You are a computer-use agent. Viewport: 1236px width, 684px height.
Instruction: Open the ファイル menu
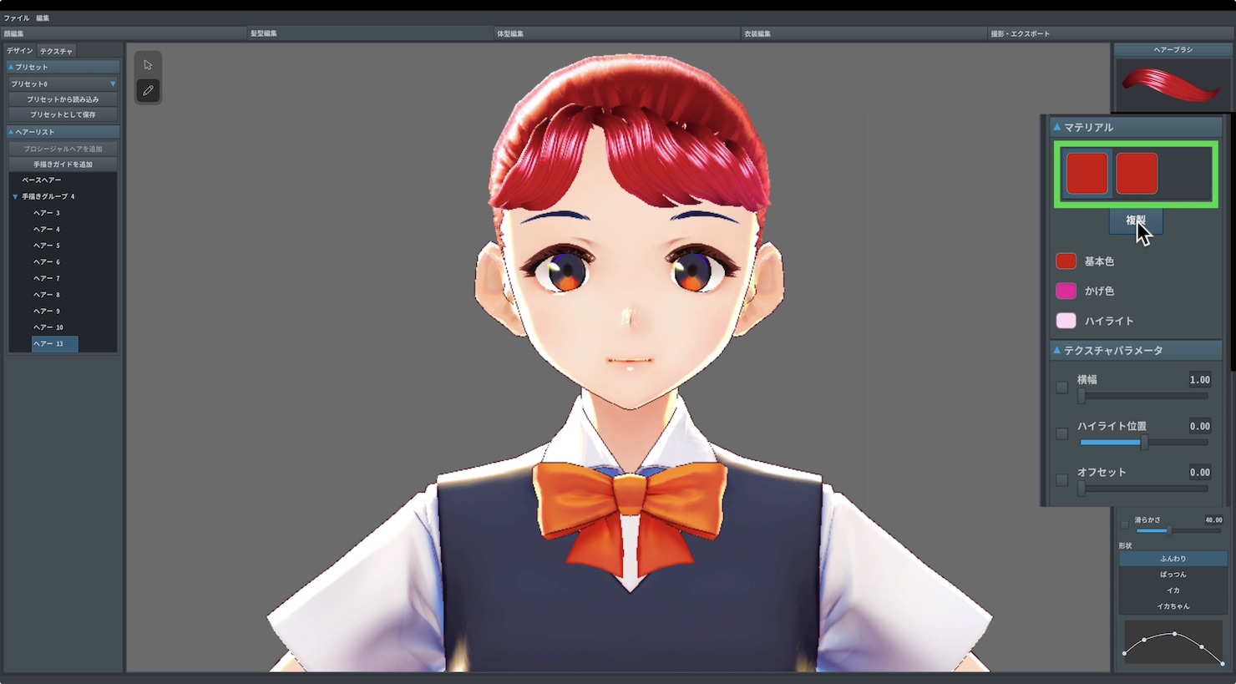pos(17,18)
